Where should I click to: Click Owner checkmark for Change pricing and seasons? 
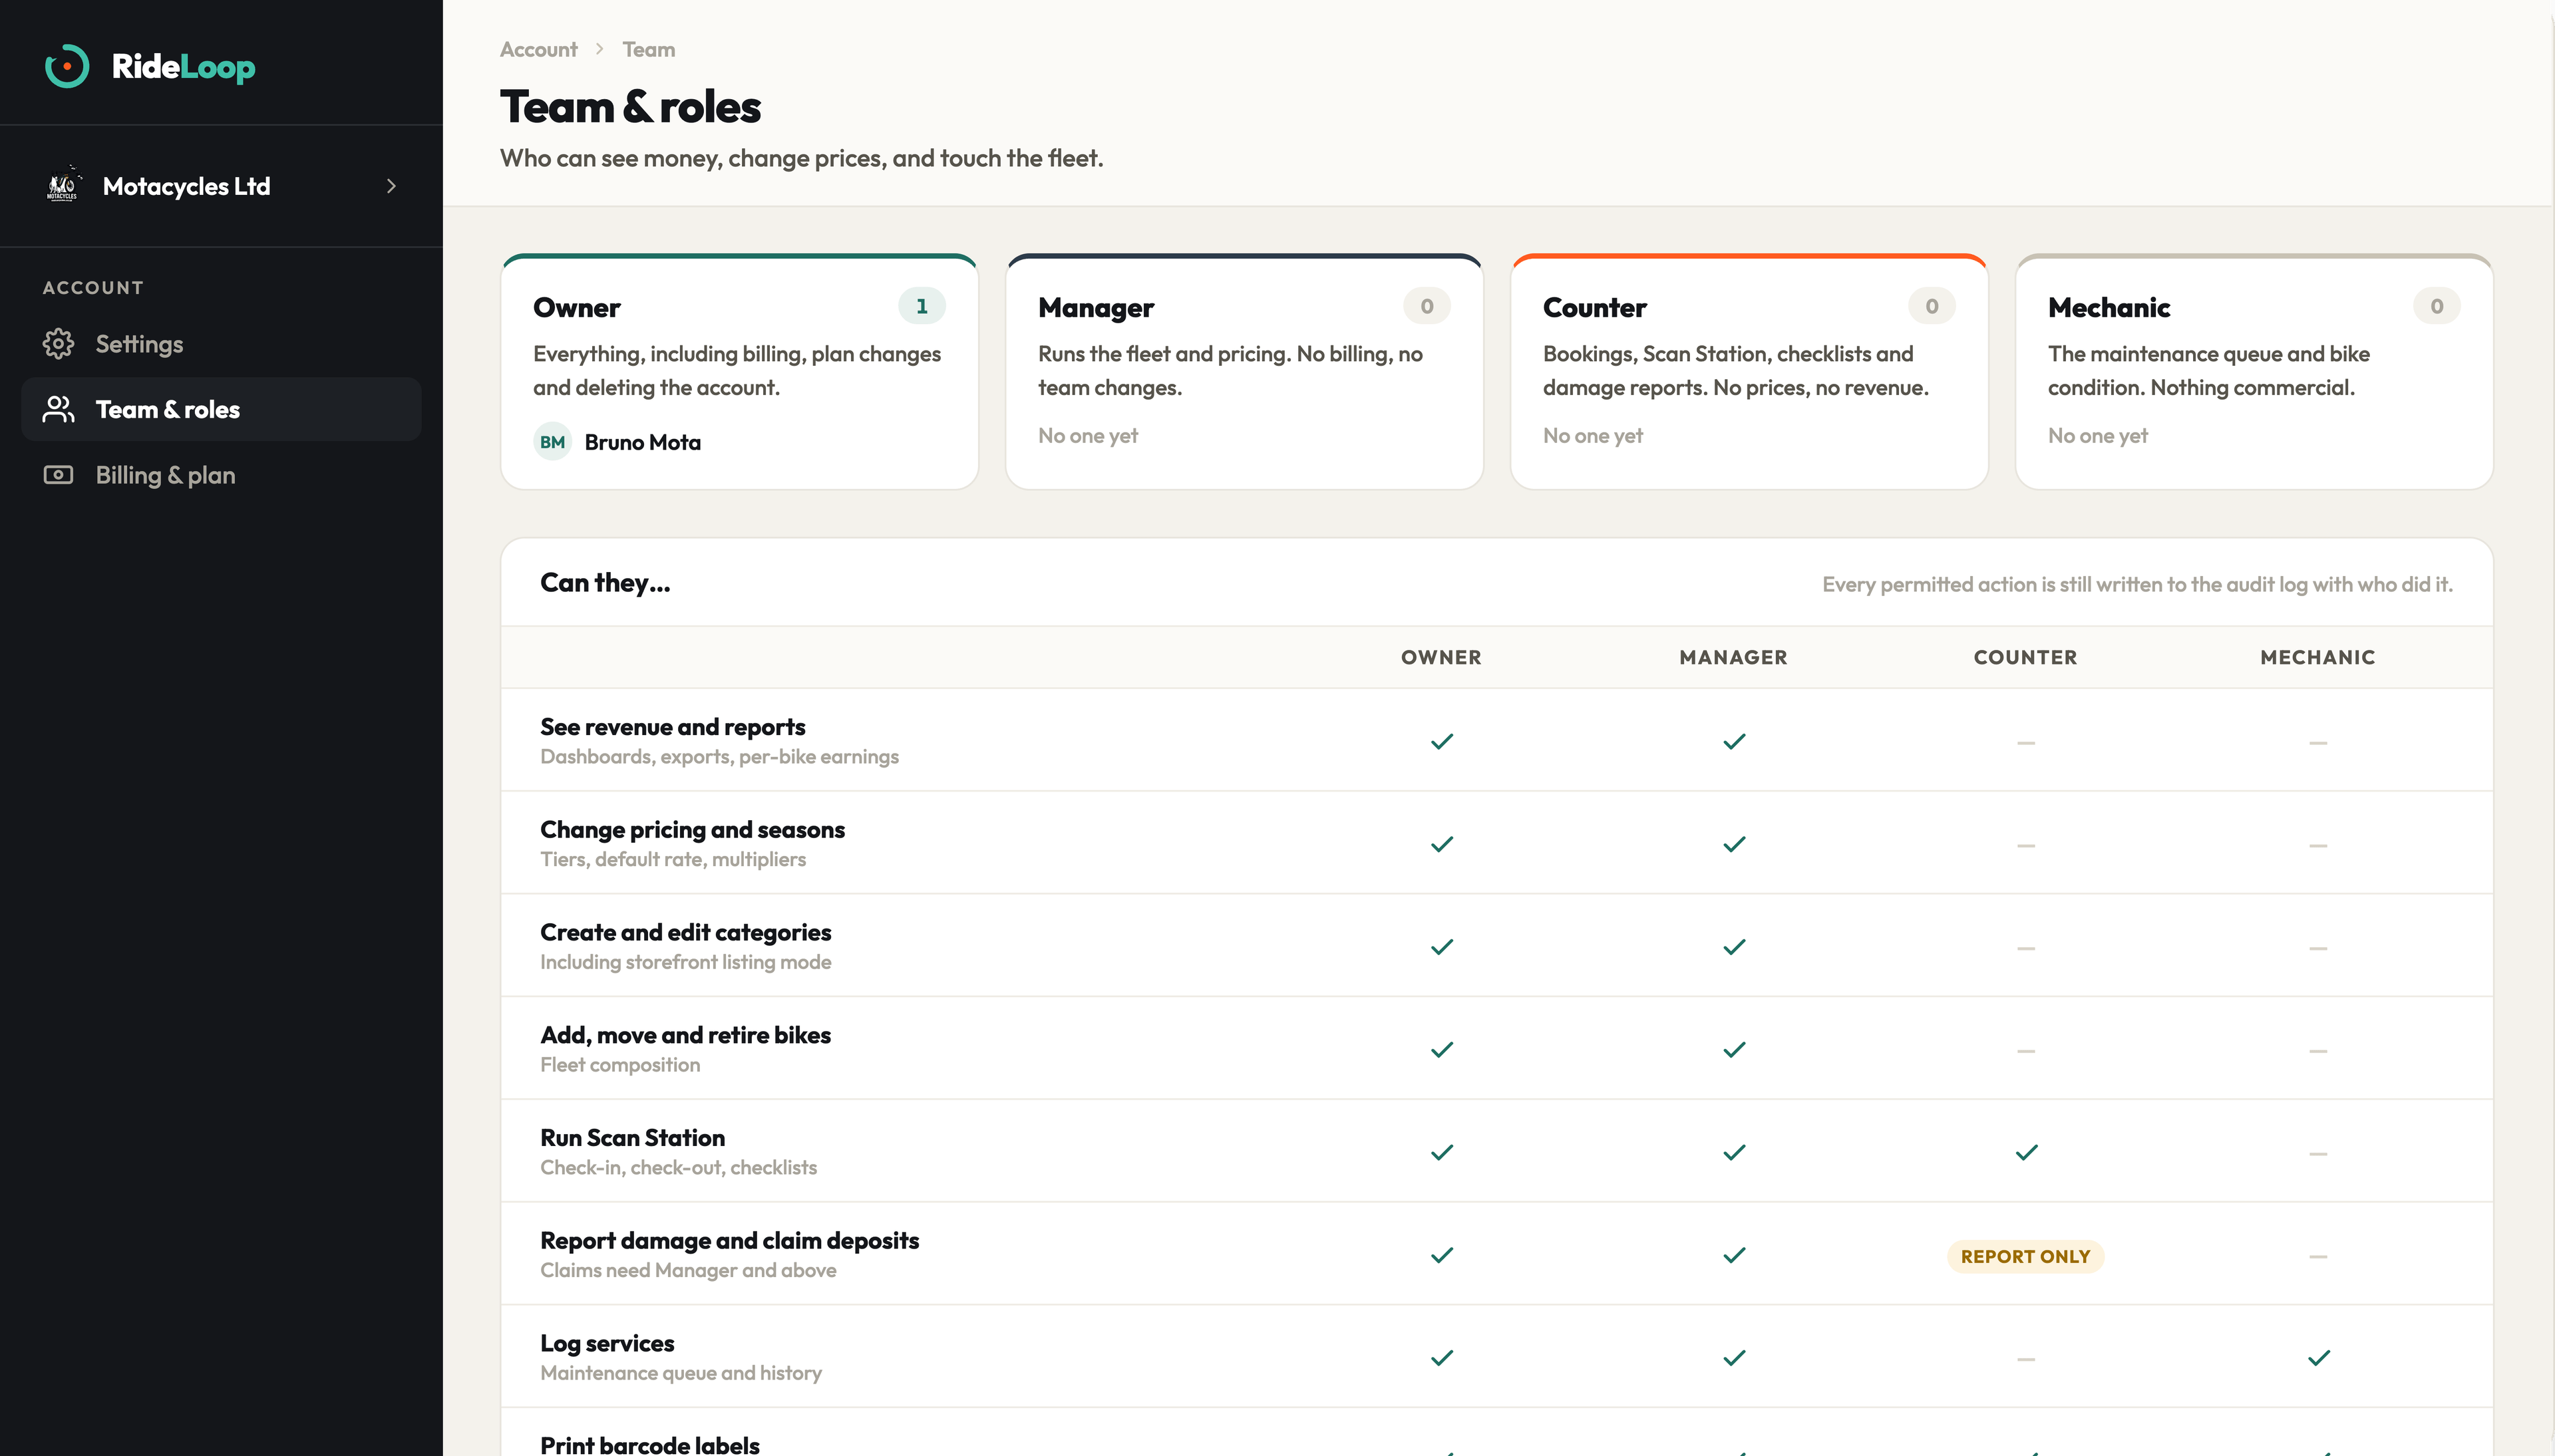(1441, 844)
